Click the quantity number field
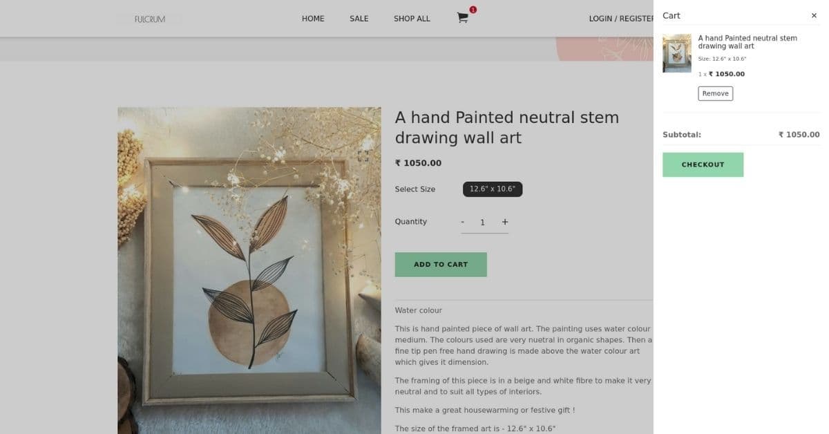This screenshot has width=829, height=434. tap(483, 222)
